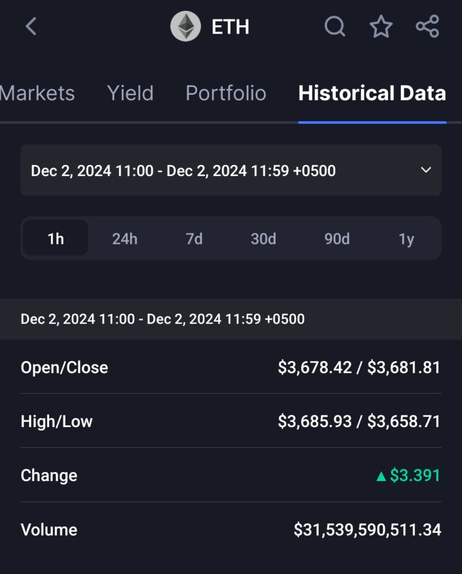The height and width of the screenshot is (574, 462).
Task: Switch to the Portfolio tab
Action: [226, 93]
